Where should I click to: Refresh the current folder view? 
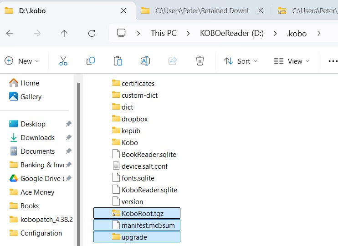(x=92, y=33)
